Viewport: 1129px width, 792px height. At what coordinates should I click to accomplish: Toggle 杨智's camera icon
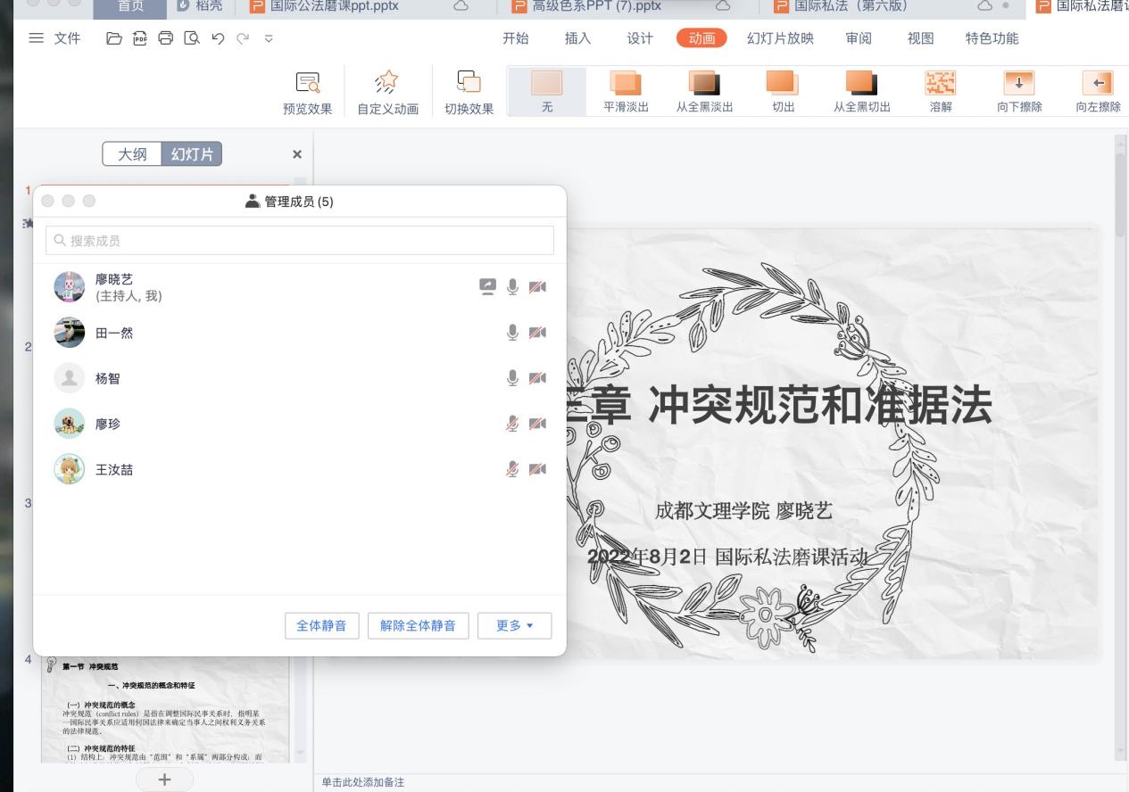coord(537,378)
